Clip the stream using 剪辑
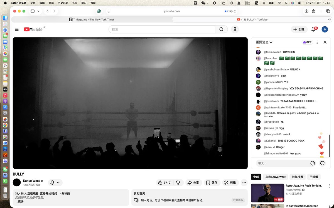334x208 pixels. coord(230,182)
